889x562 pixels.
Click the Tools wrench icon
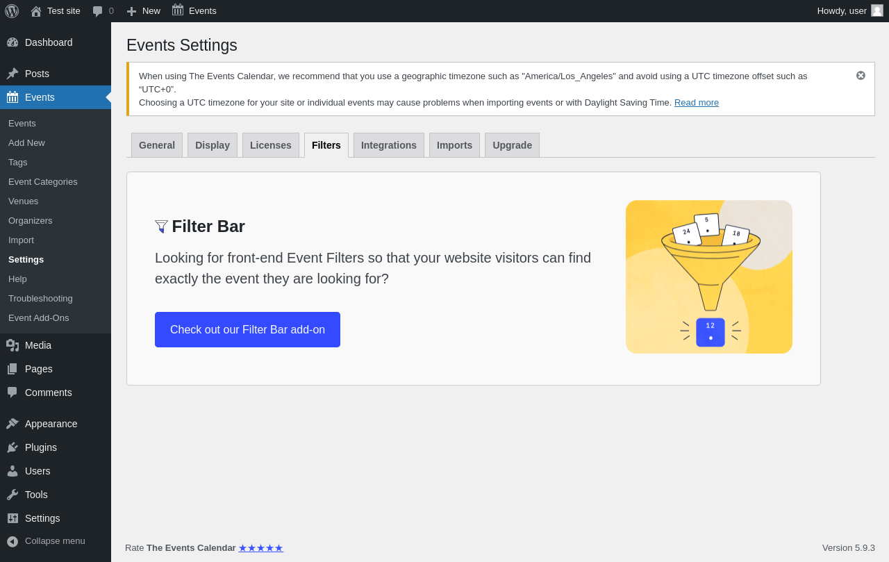(13, 495)
